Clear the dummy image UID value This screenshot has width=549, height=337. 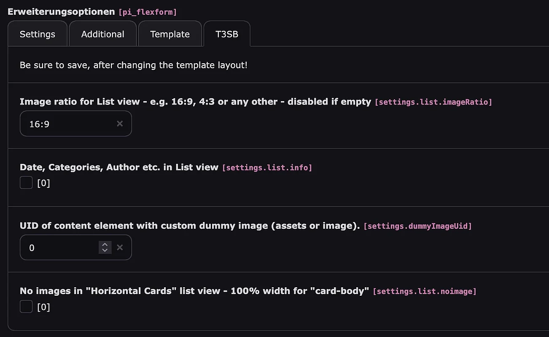point(120,248)
